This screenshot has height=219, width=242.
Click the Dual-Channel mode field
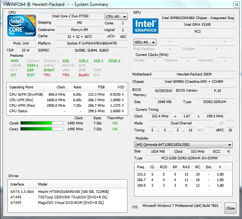click(181, 123)
